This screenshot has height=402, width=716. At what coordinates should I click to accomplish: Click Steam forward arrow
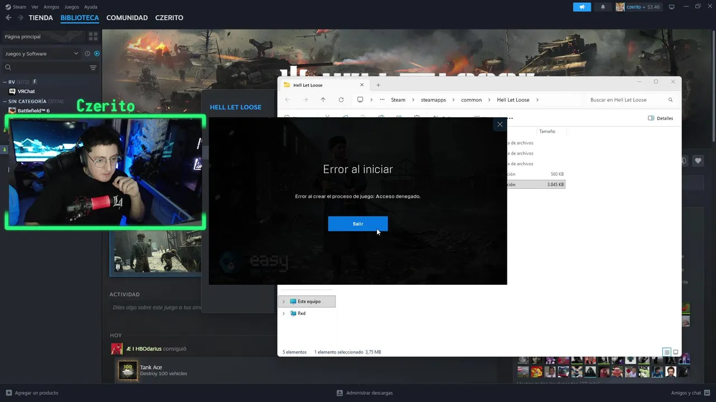click(20, 18)
